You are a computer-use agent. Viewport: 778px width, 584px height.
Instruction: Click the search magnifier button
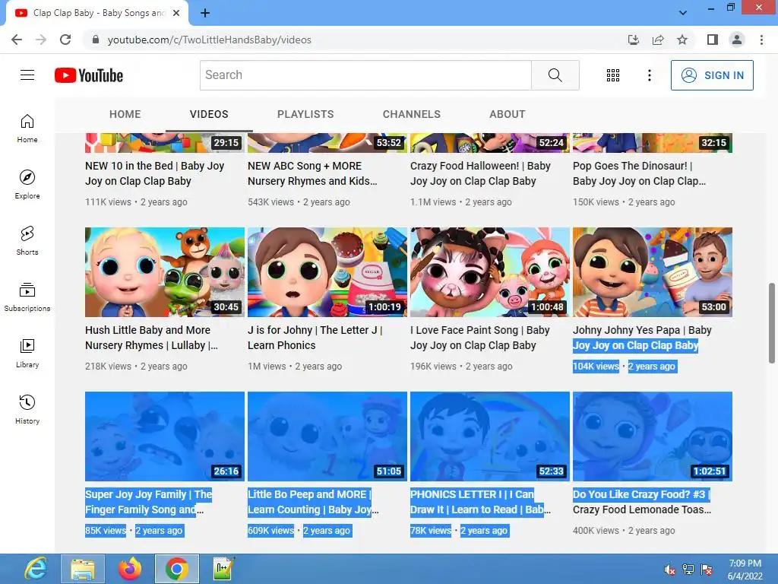click(x=555, y=75)
